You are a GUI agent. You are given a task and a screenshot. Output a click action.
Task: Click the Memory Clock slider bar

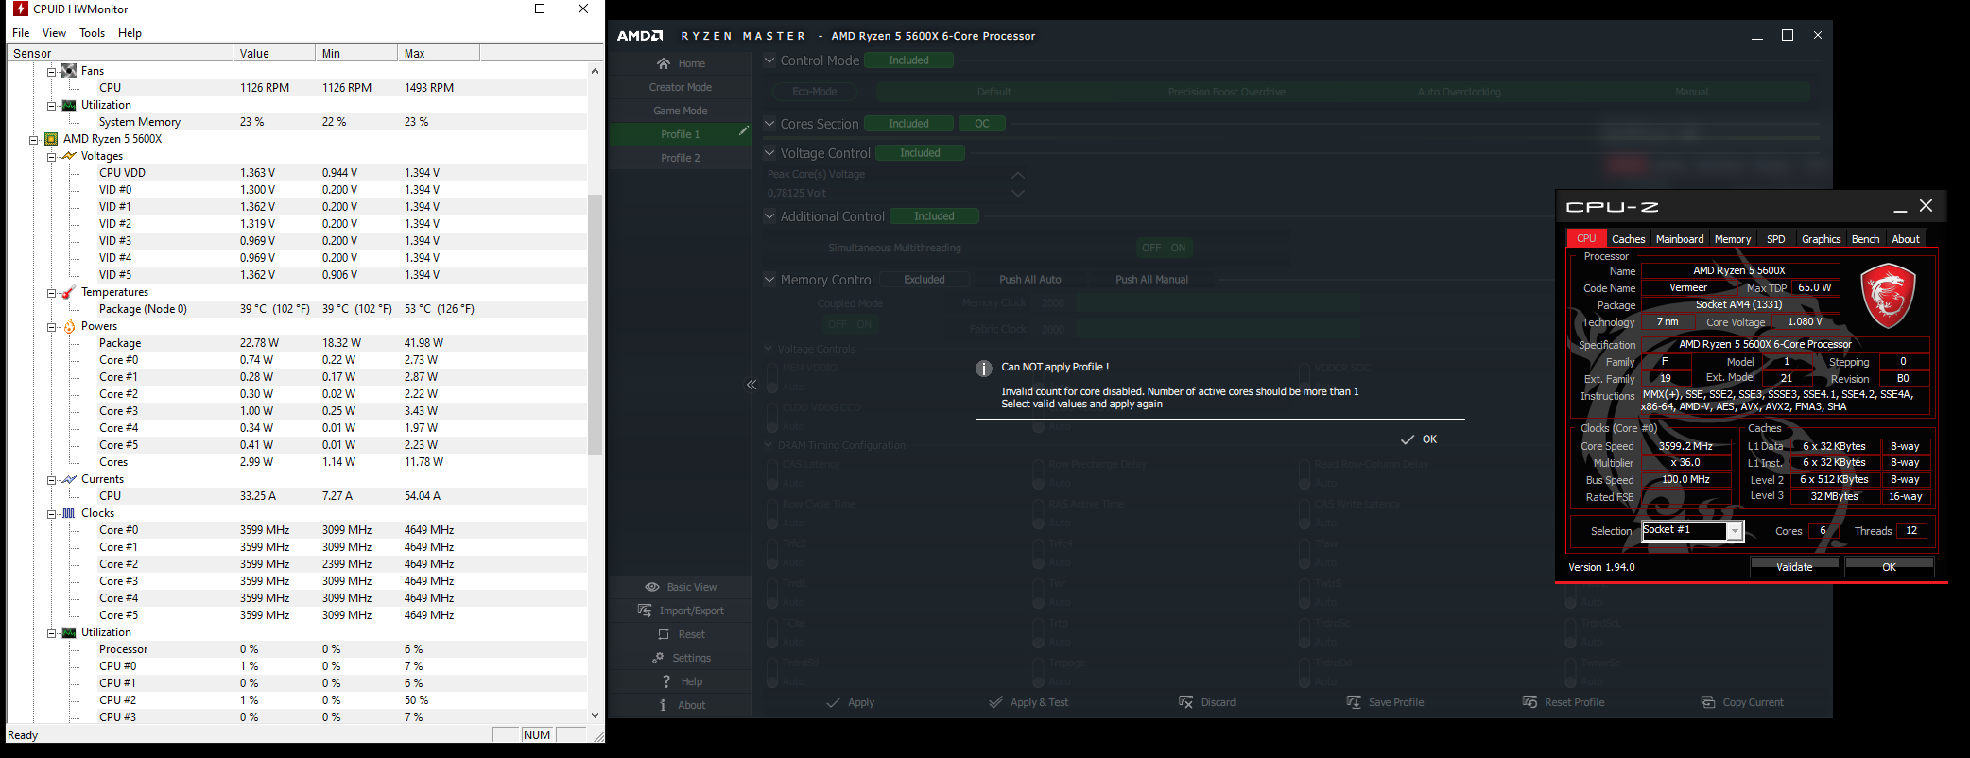pyautogui.click(x=1218, y=303)
